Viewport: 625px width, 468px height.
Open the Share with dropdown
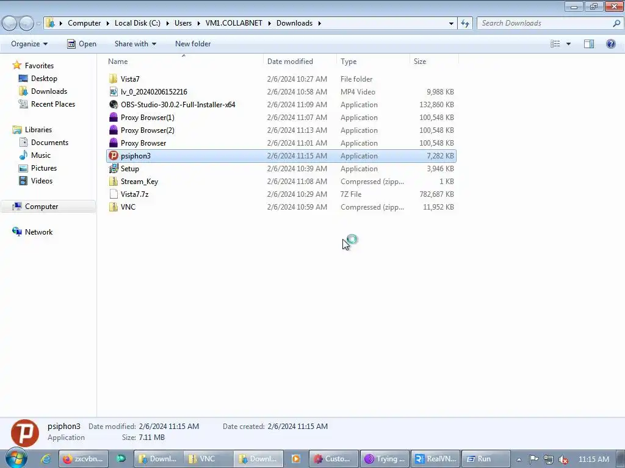[x=135, y=44]
